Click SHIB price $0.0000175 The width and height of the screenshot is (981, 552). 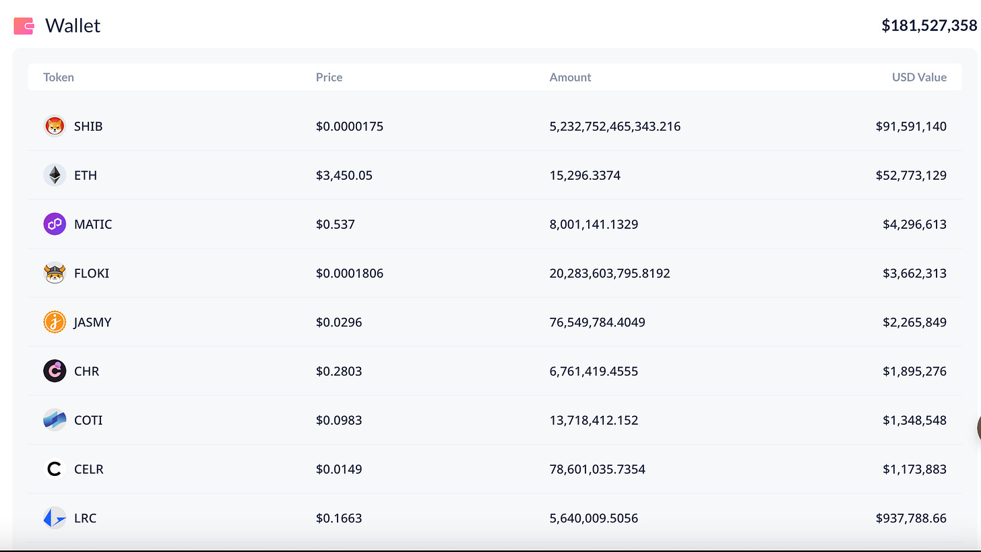point(350,126)
